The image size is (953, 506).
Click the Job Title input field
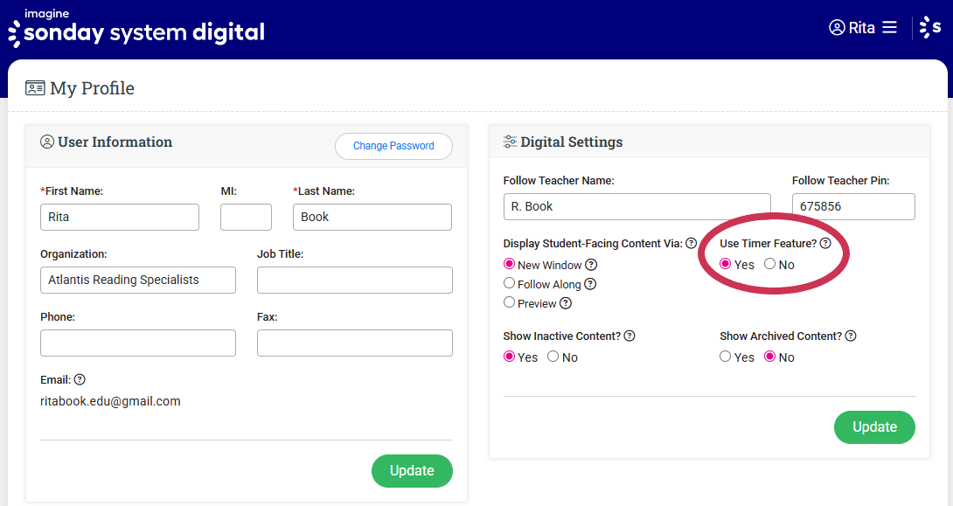354,280
